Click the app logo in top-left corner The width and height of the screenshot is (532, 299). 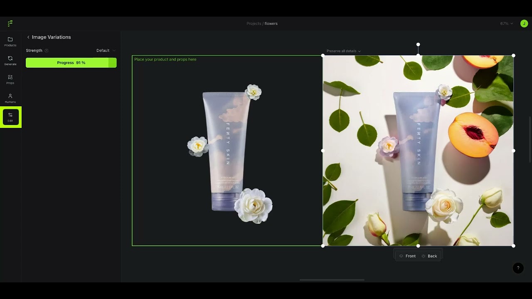tap(10, 23)
